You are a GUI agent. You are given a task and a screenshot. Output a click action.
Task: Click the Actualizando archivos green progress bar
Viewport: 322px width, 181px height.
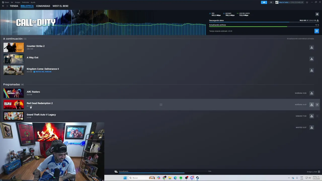[x=264, y=27]
